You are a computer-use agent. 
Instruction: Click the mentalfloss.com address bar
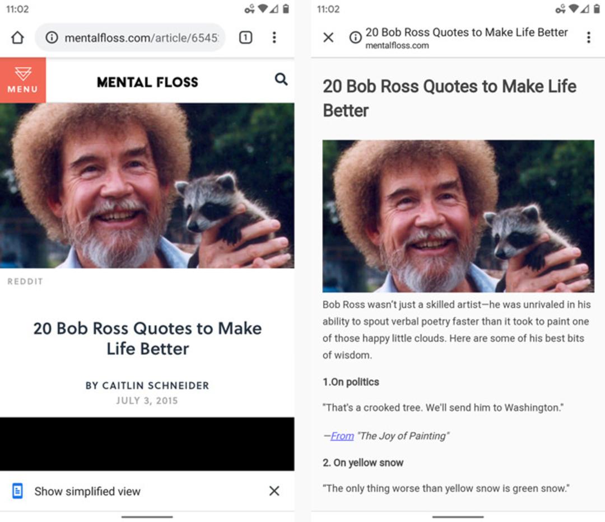pyautogui.click(x=130, y=37)
